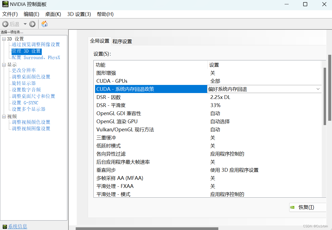Select the 多帧采样 AA (MFAA) row
The image size is (332, 230).
pos(208,178)
